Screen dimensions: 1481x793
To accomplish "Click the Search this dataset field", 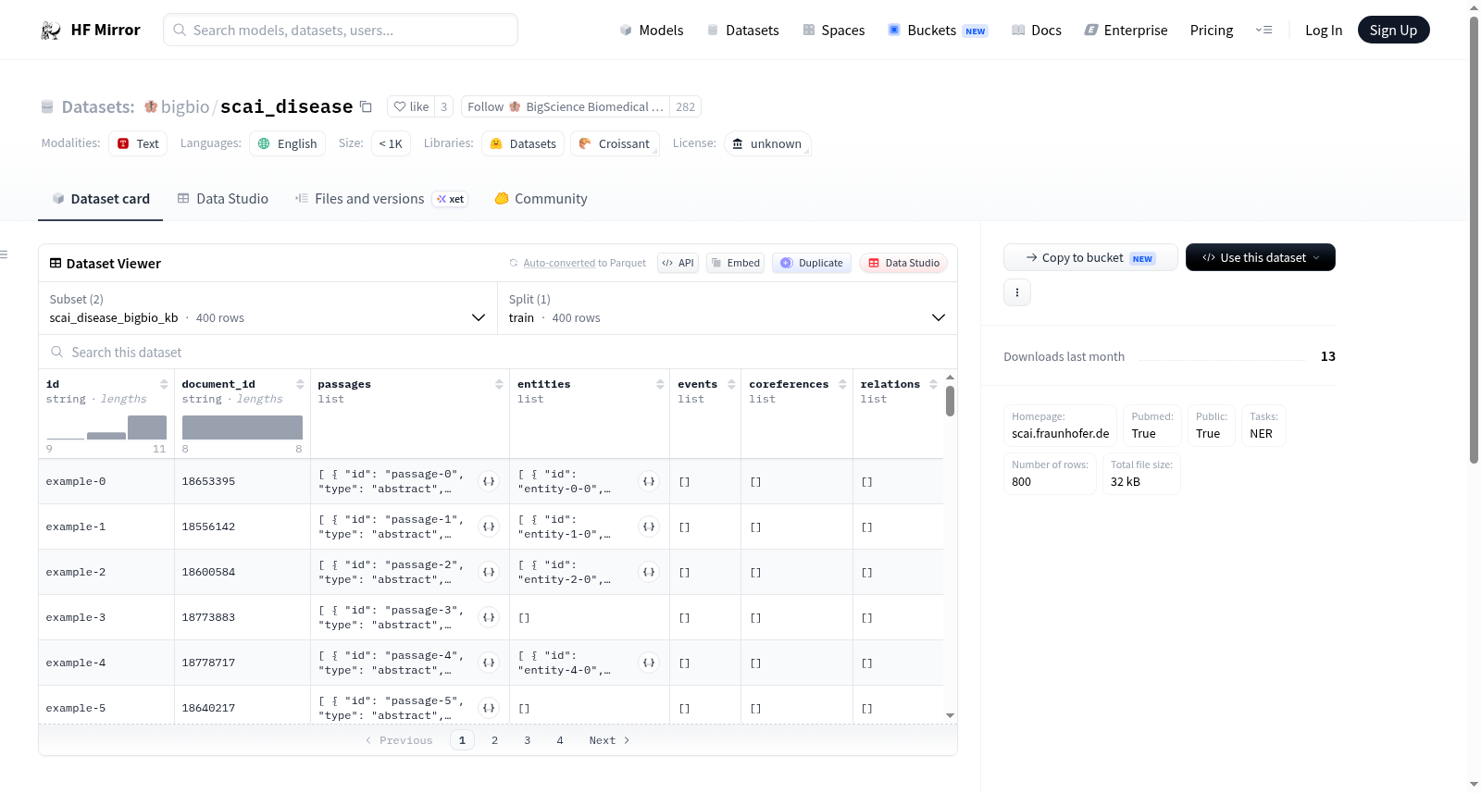I will (x=498, y=352).
